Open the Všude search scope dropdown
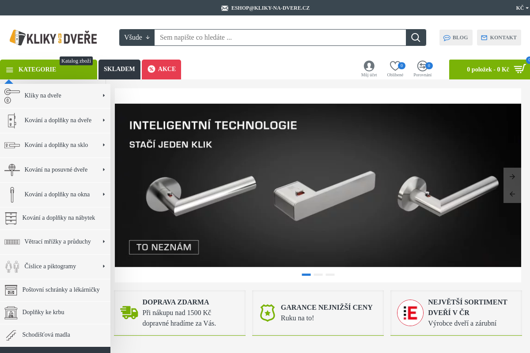530x353 pixels. [x=137, y=38]
